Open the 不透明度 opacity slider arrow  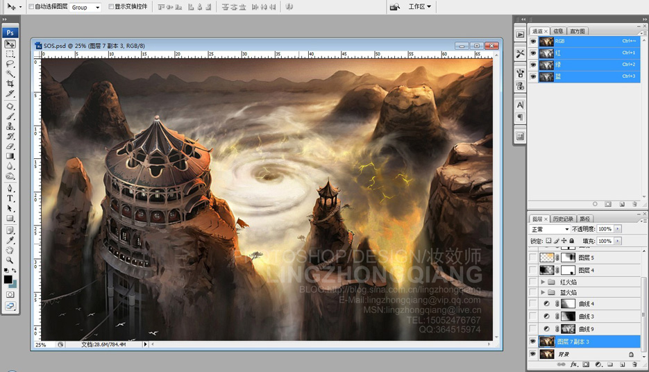[x=618, y=229]
